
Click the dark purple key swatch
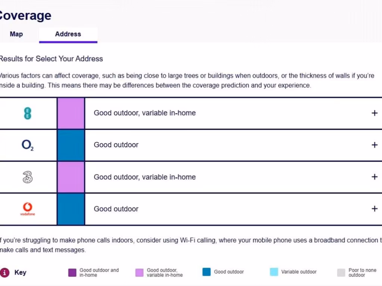coord(72,273)
